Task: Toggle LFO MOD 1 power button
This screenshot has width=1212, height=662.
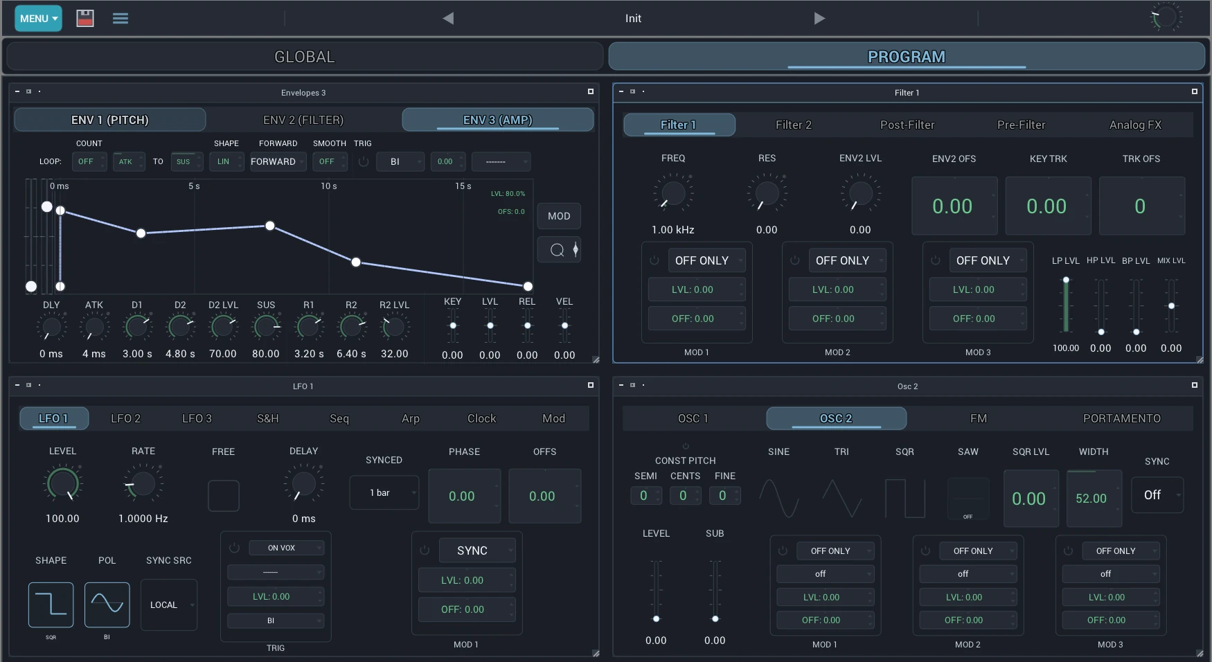Action: tap(425, 551)
